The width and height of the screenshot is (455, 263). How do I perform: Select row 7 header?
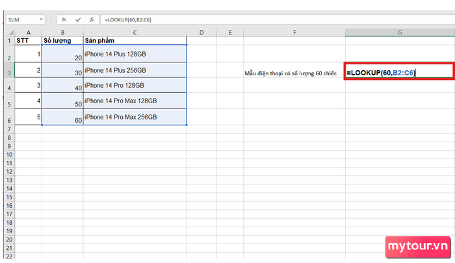(x=9, y=129)
